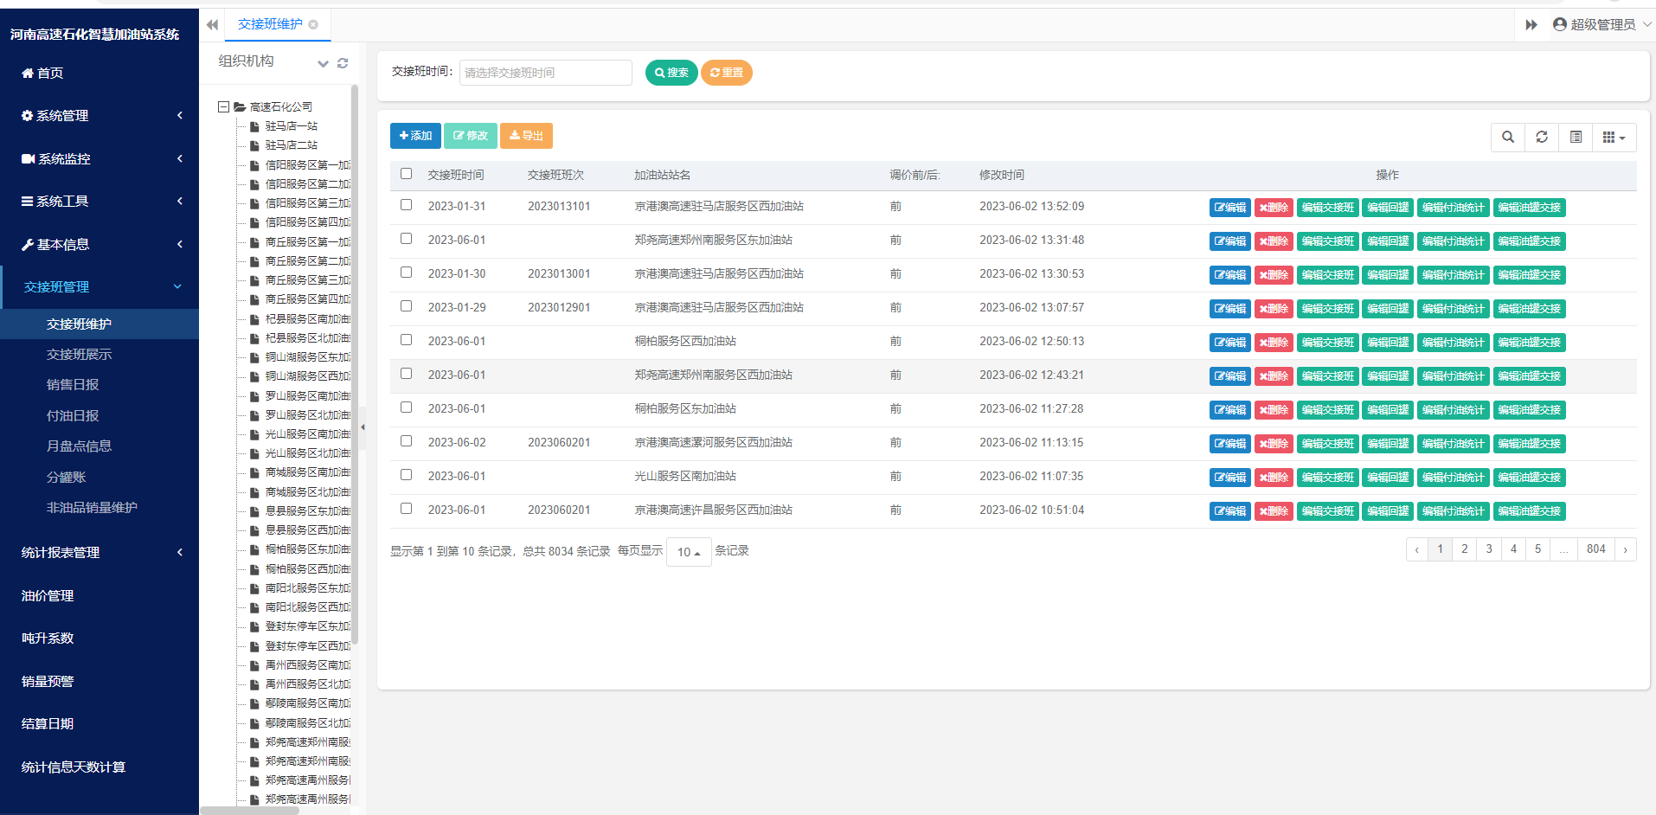The width and height of the screenshot is (1656, 815).
Task: Click the 超级管理员 user avatar
Action: [x=1559, y=24]
